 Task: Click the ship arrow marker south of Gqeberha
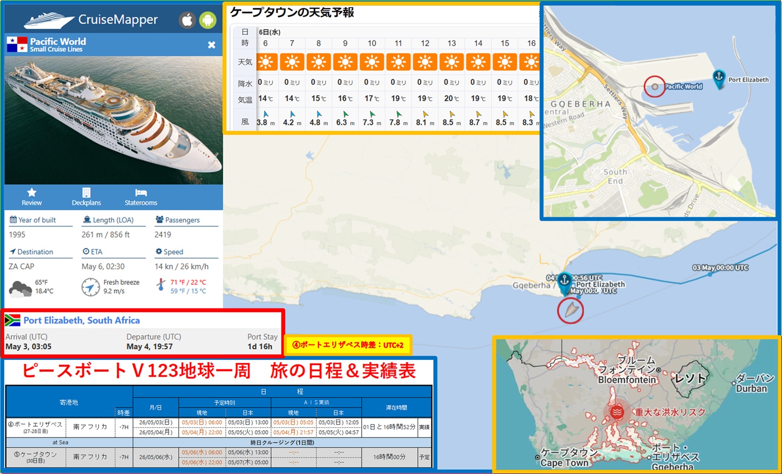[x=571, y=310]
